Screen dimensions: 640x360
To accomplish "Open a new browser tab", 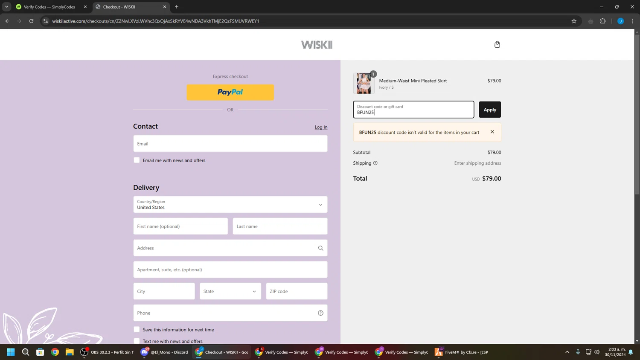I will (x=177, y=7).
